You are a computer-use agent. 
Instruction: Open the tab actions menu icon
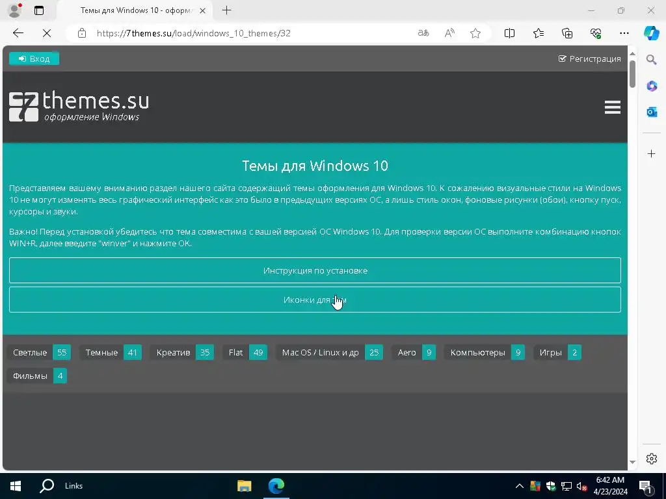[38, 10]
